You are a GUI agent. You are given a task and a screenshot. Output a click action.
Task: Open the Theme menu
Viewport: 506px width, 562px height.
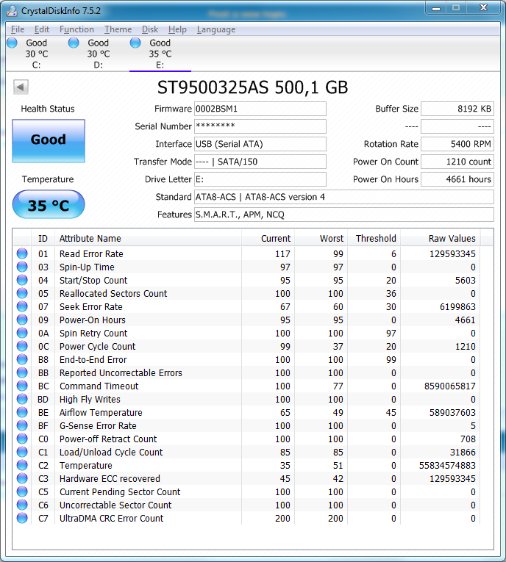pos(118,29)
